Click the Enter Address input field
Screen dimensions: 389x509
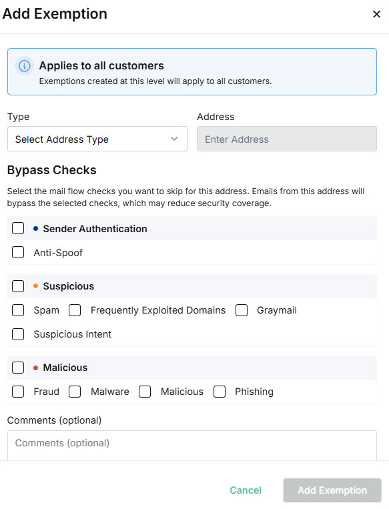[287, 139]
